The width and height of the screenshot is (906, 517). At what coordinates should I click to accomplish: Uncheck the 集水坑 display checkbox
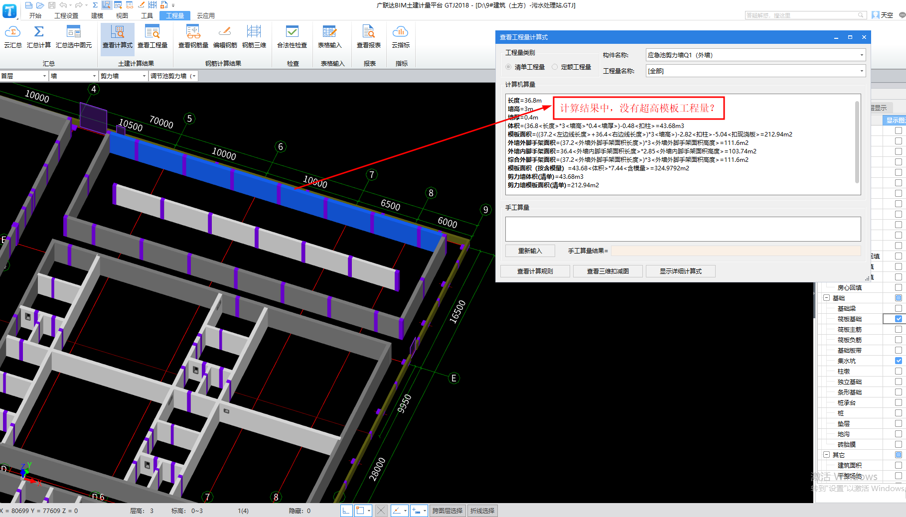pyautogui.click(x=898, y=361)
